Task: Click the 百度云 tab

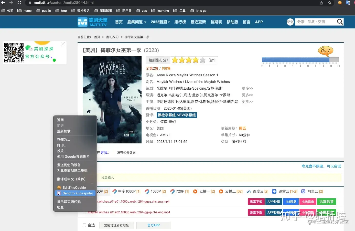Action: [257, 191]
